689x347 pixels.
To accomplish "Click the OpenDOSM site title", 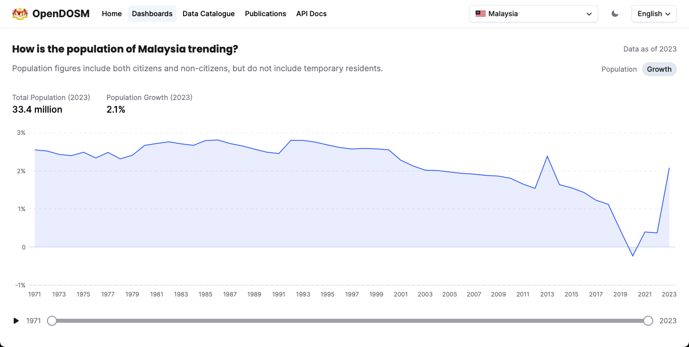I will [x=61, y=14].
